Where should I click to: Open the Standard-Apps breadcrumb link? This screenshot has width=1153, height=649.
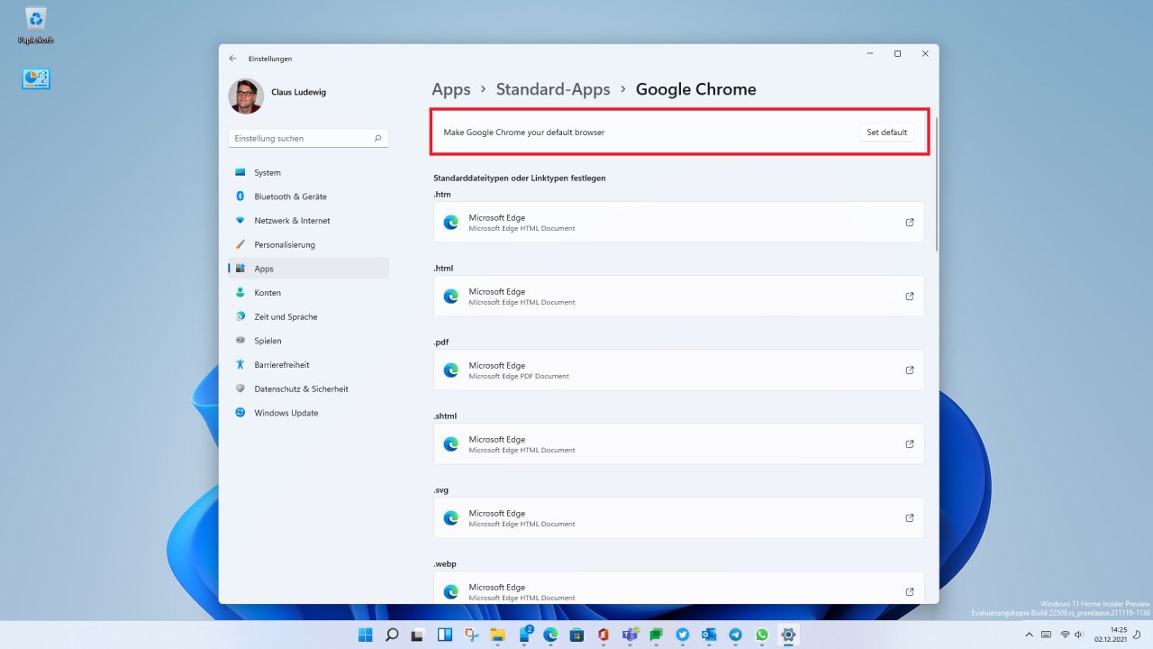point(553,89)
